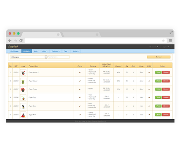This screenshot has width=181, height=155.
Task: Open the Paper Mouse 2 product image
Action: [x=23, y=72]
